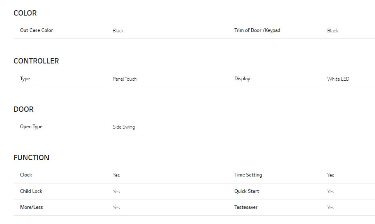Click the More/Less function label
This screenshot has width=375, height=224.
pos(32,207)
